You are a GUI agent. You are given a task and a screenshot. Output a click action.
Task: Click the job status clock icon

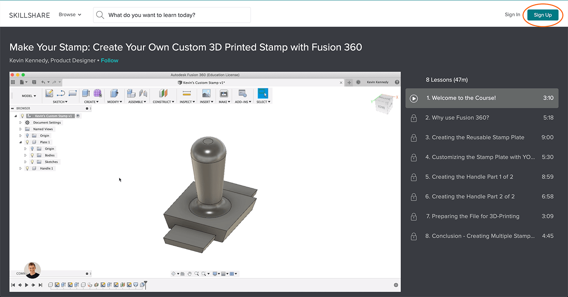click(x=358, y=82)
